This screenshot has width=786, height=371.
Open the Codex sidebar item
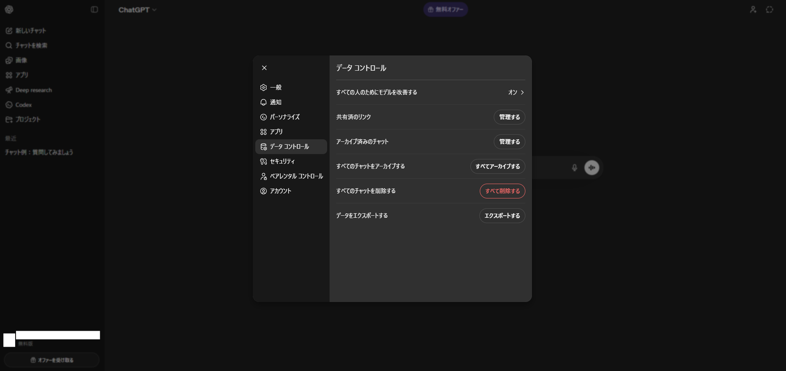23,105
